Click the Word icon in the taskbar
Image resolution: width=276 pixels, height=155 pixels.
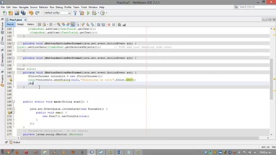pyautogui.click(x=119, y=152)
